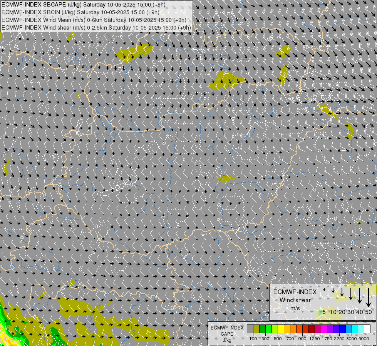Image resolution: width=377 pixels, height=346 pixels.
Task: Select the olive CAPE swatch after 100
Action: [256, 329]
